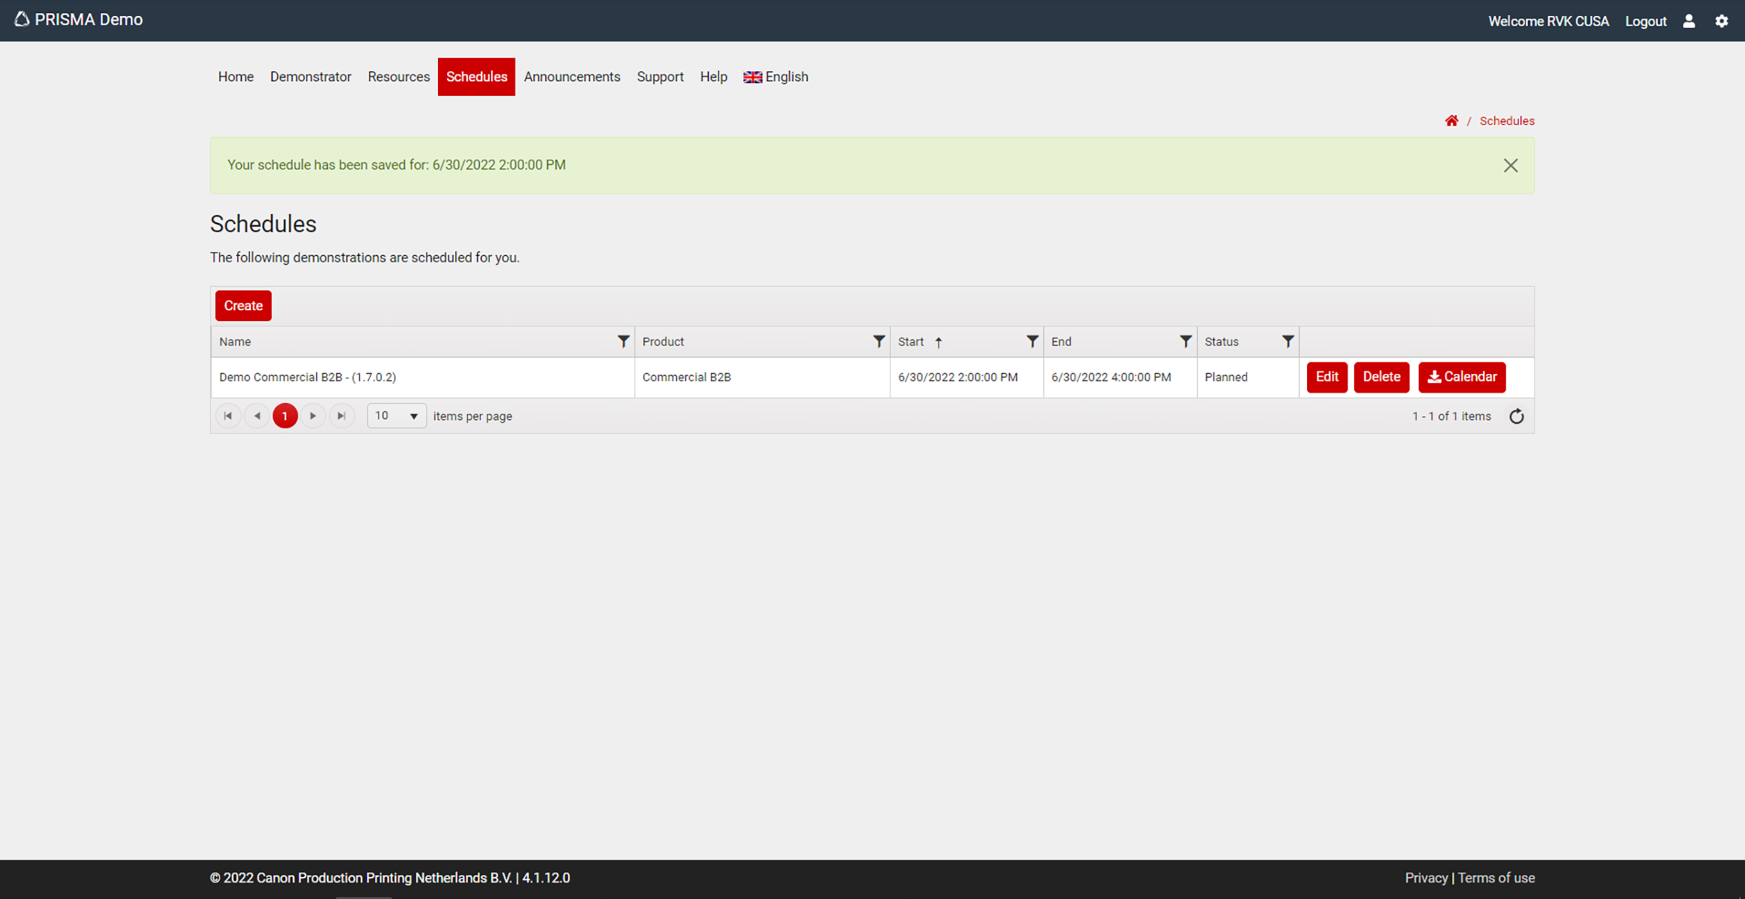Filter the Start column
Image resolution: width=1745 pixels, height=899 pixels.
pyautogui.click(x=1032, y=342)
